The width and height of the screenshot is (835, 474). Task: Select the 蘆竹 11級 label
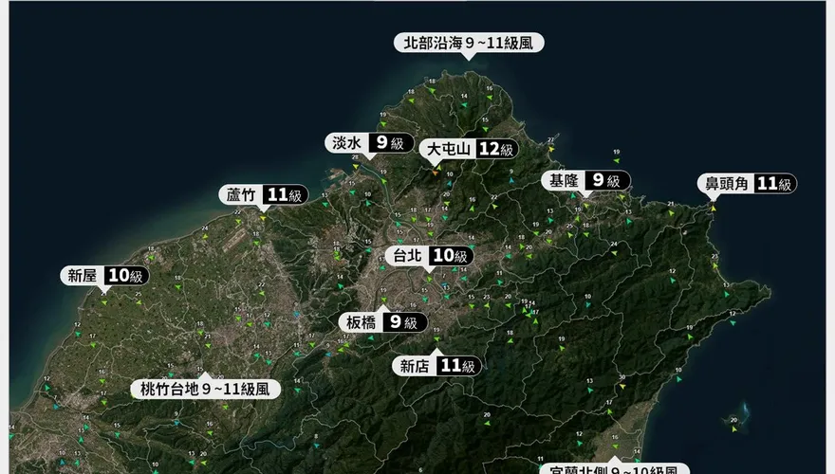[264, 194]
